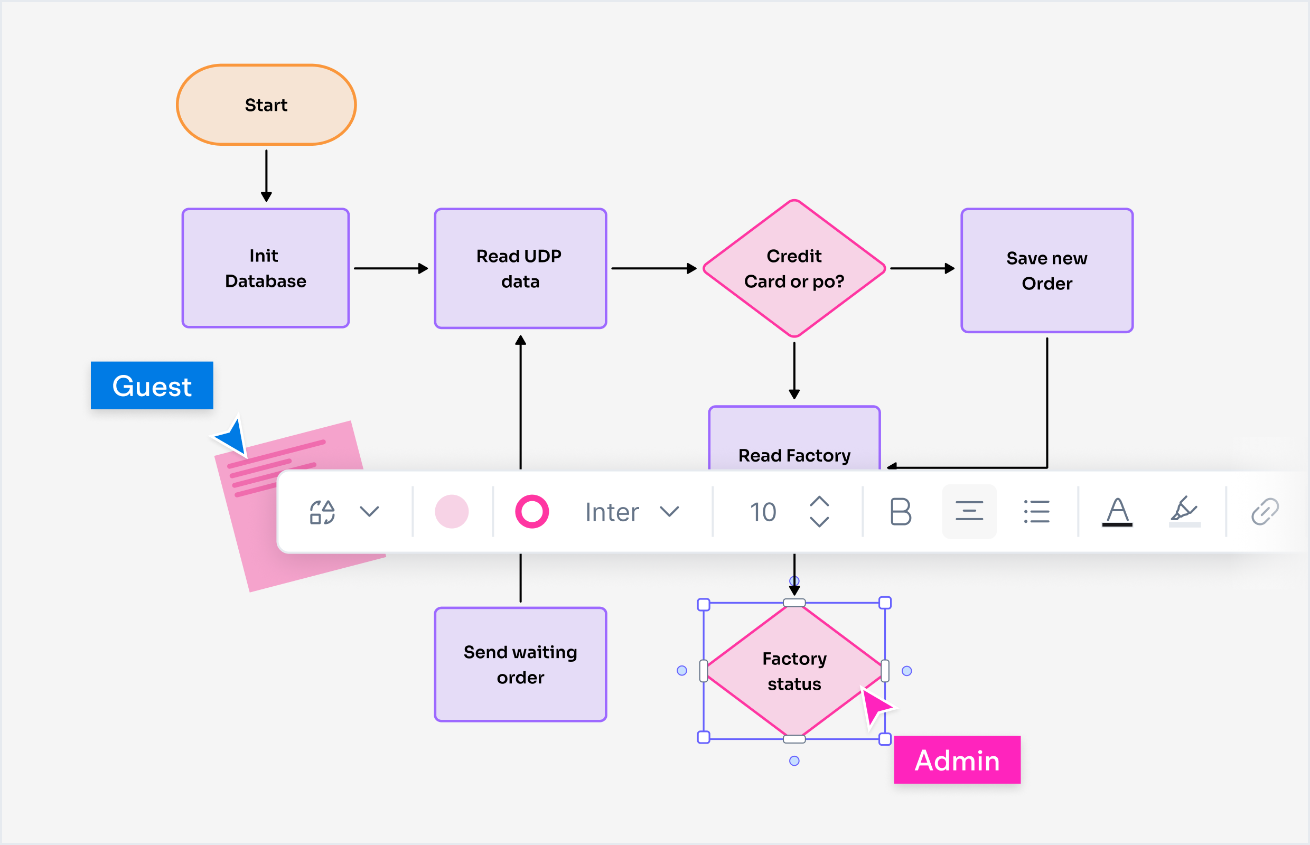Select the Start terminator shape
This screenshot has width=1310, height=845.
point(266,105)
